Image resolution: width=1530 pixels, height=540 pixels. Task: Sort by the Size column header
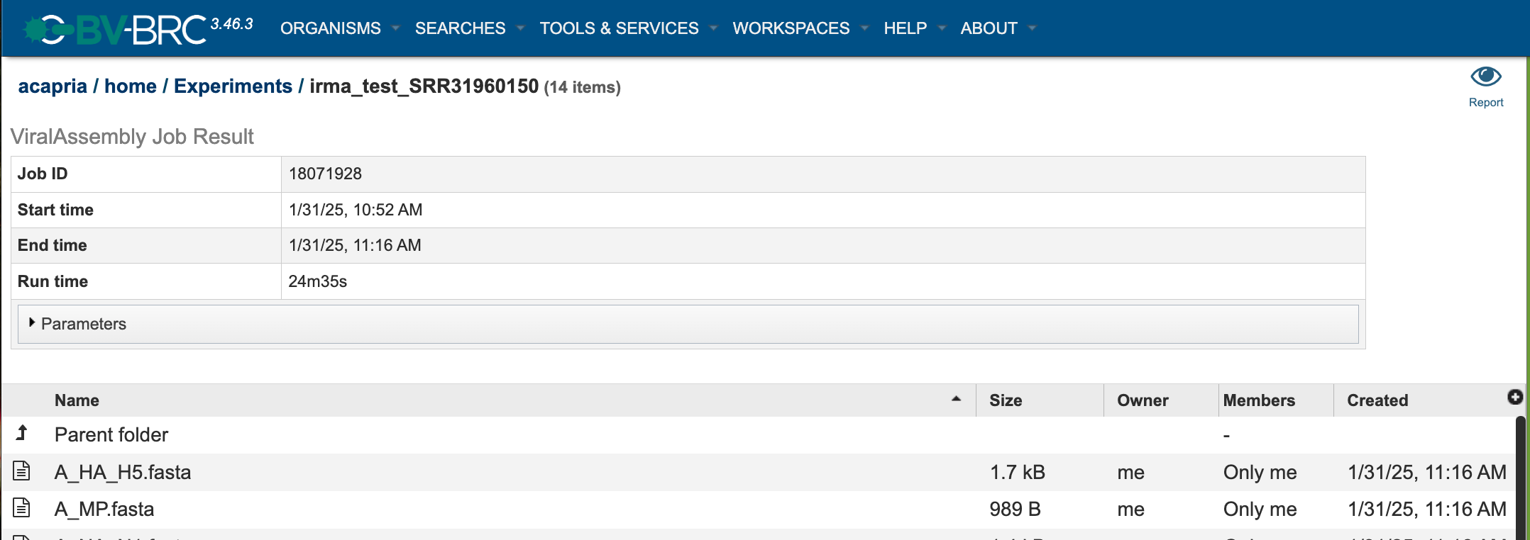pos(1006,400)
